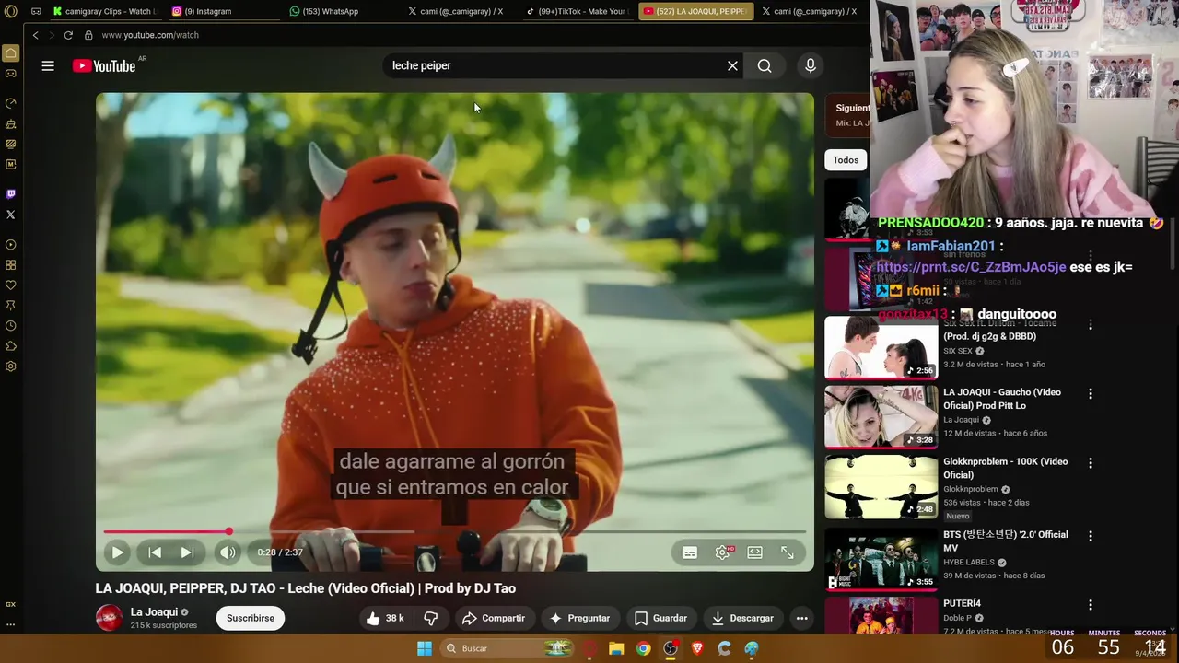
Task: Open the sidebar extensions cube icon
Action: point(11,346)
